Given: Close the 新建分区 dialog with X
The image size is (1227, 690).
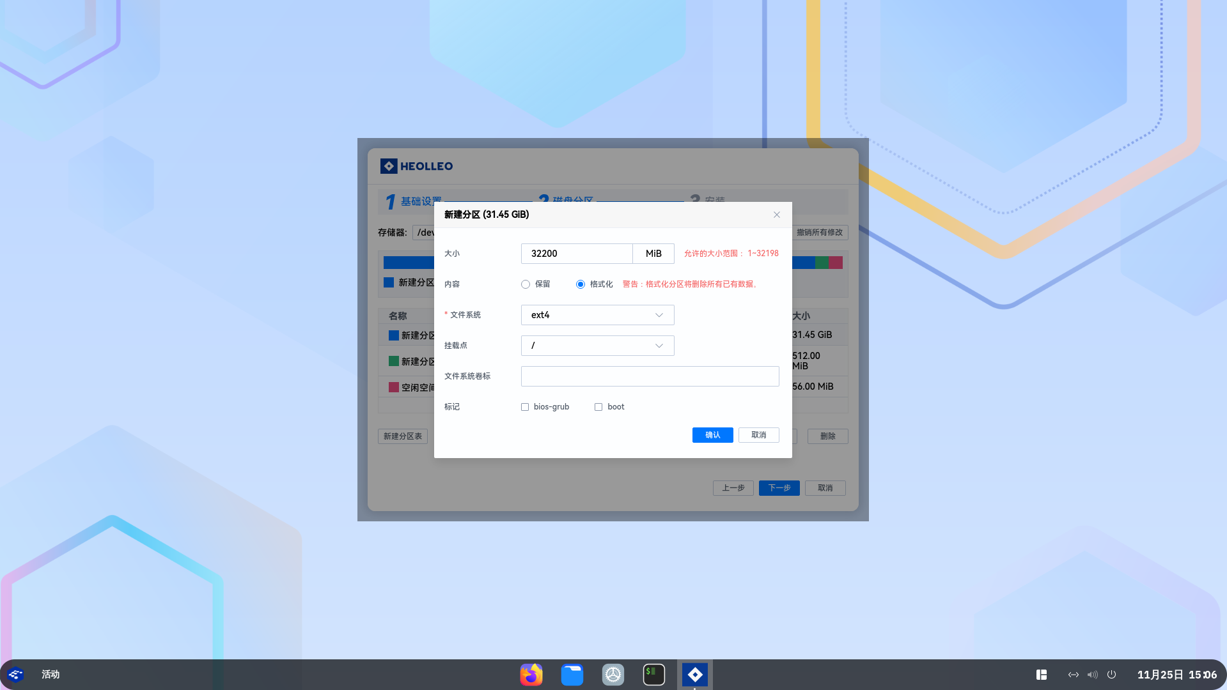Looking at the screenshot, I should coord(777,215).
